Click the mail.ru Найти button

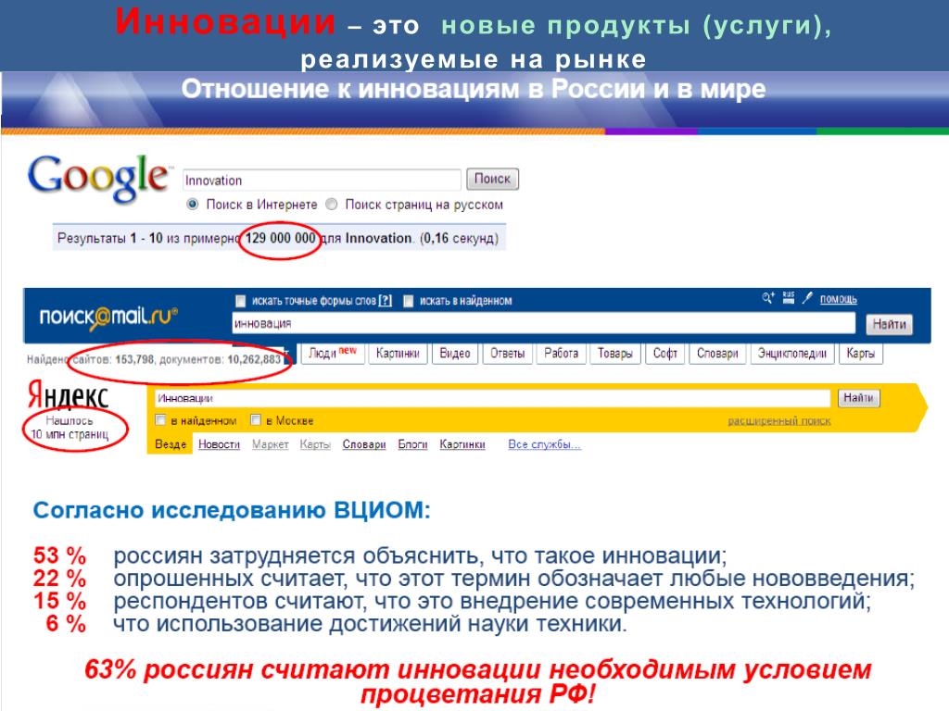coord(889,325)
